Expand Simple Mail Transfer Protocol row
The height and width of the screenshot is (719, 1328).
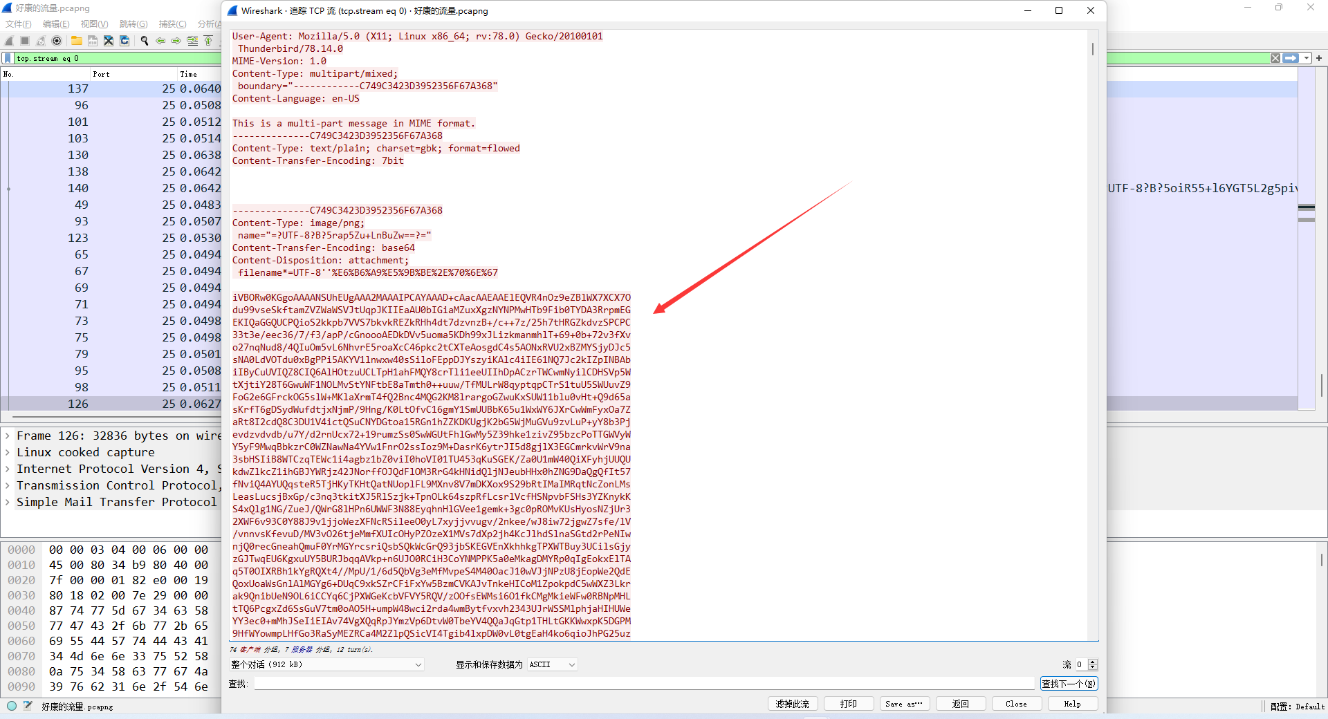tap(8, 502)
